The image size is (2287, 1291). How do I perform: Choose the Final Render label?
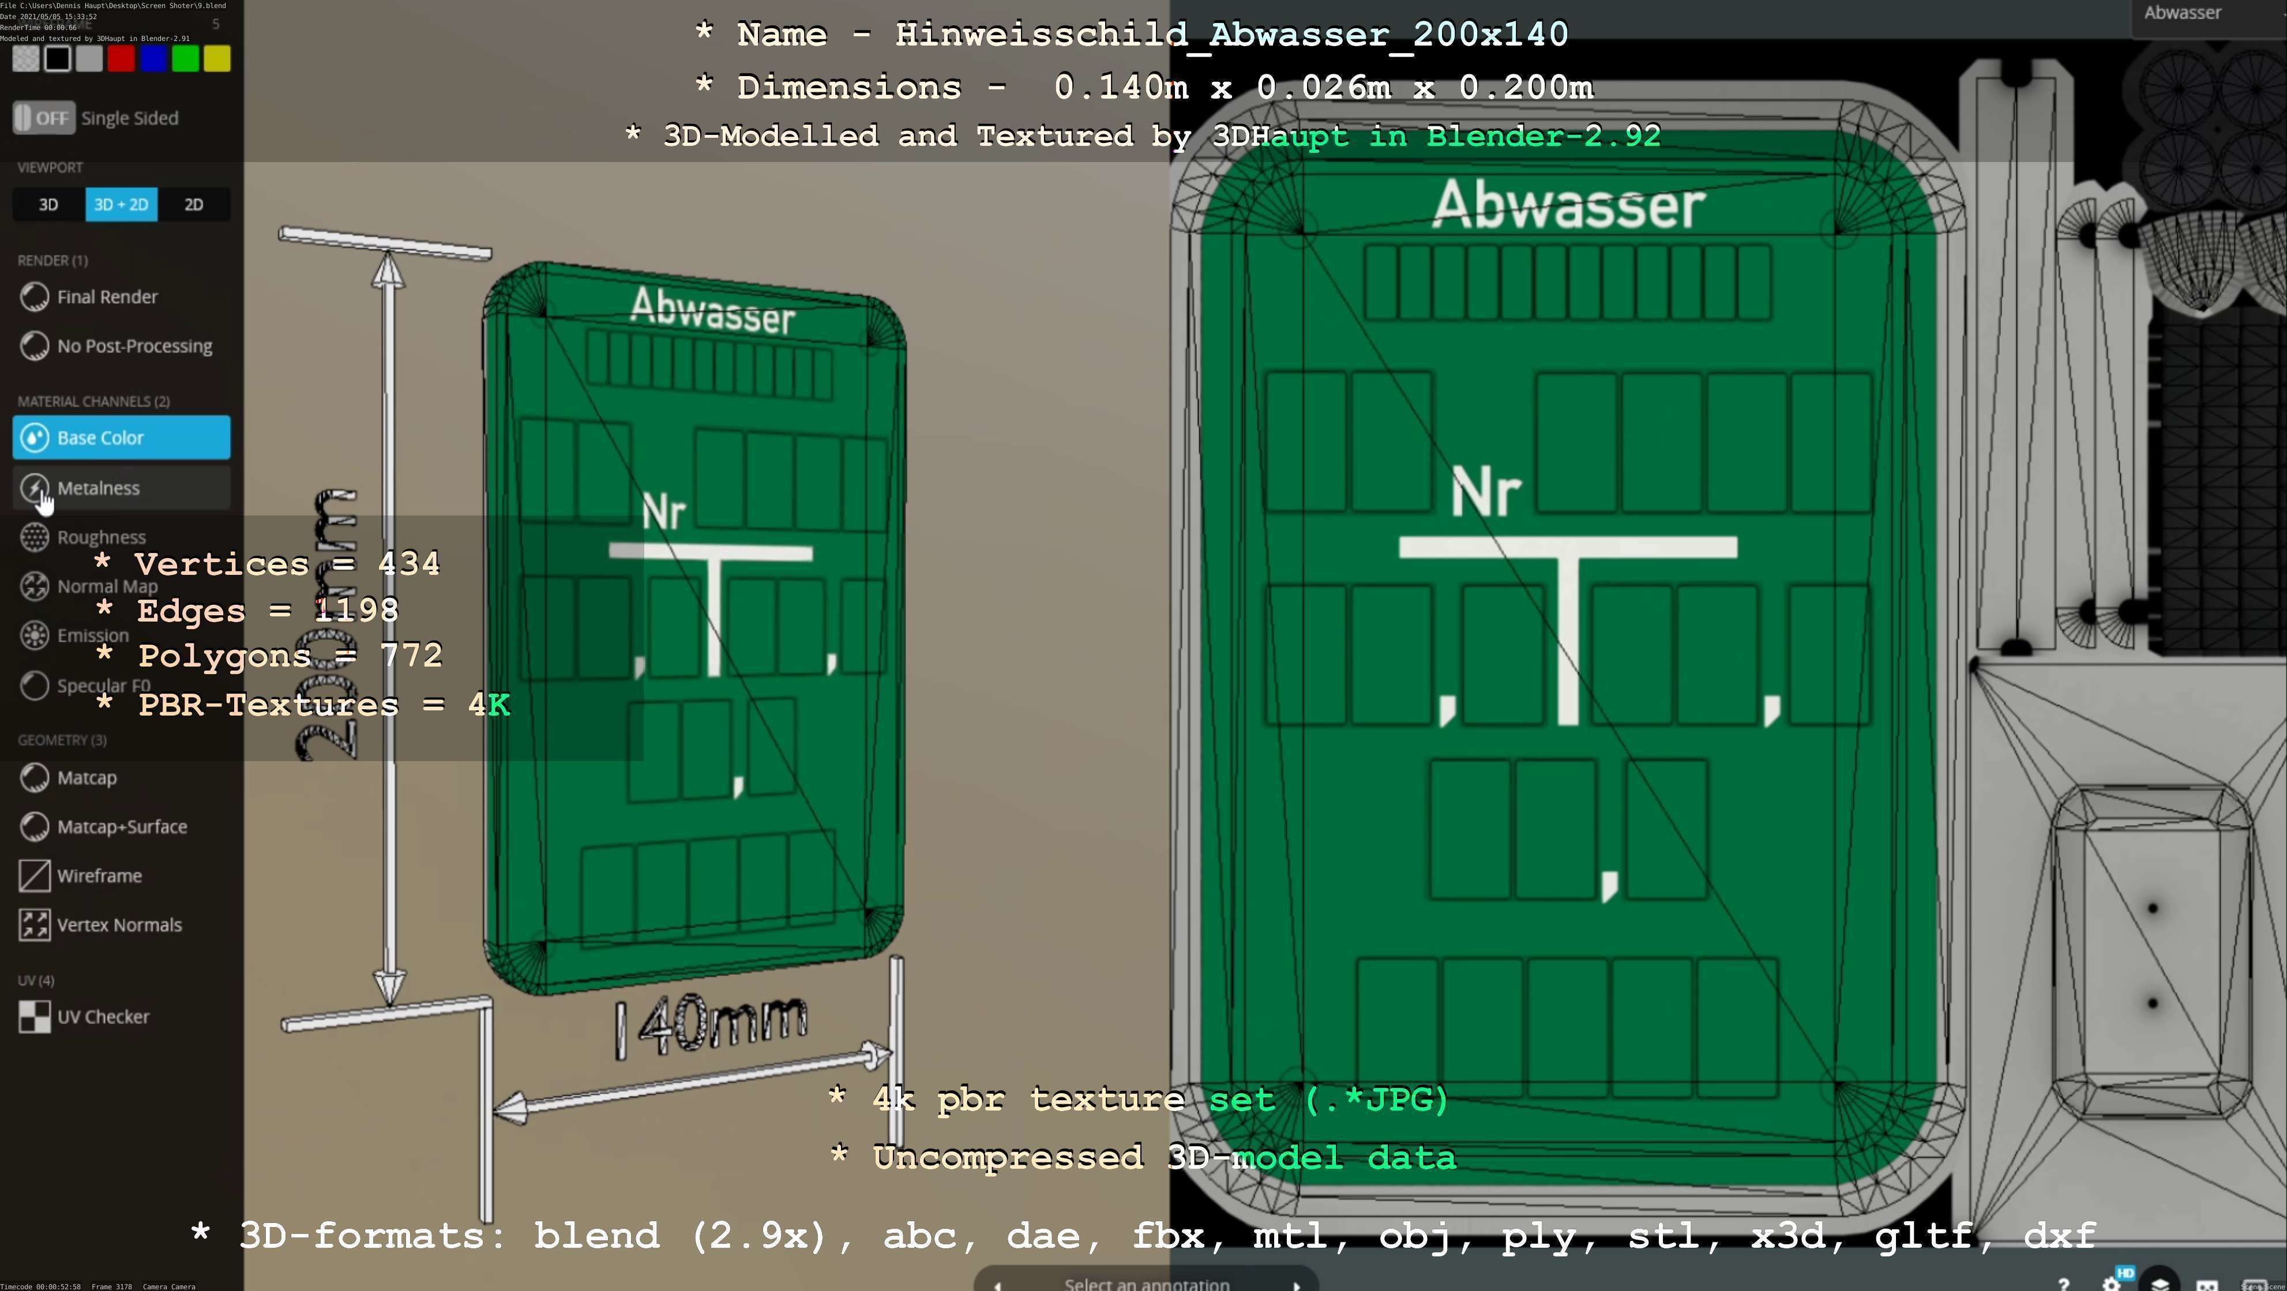[107, 298]
